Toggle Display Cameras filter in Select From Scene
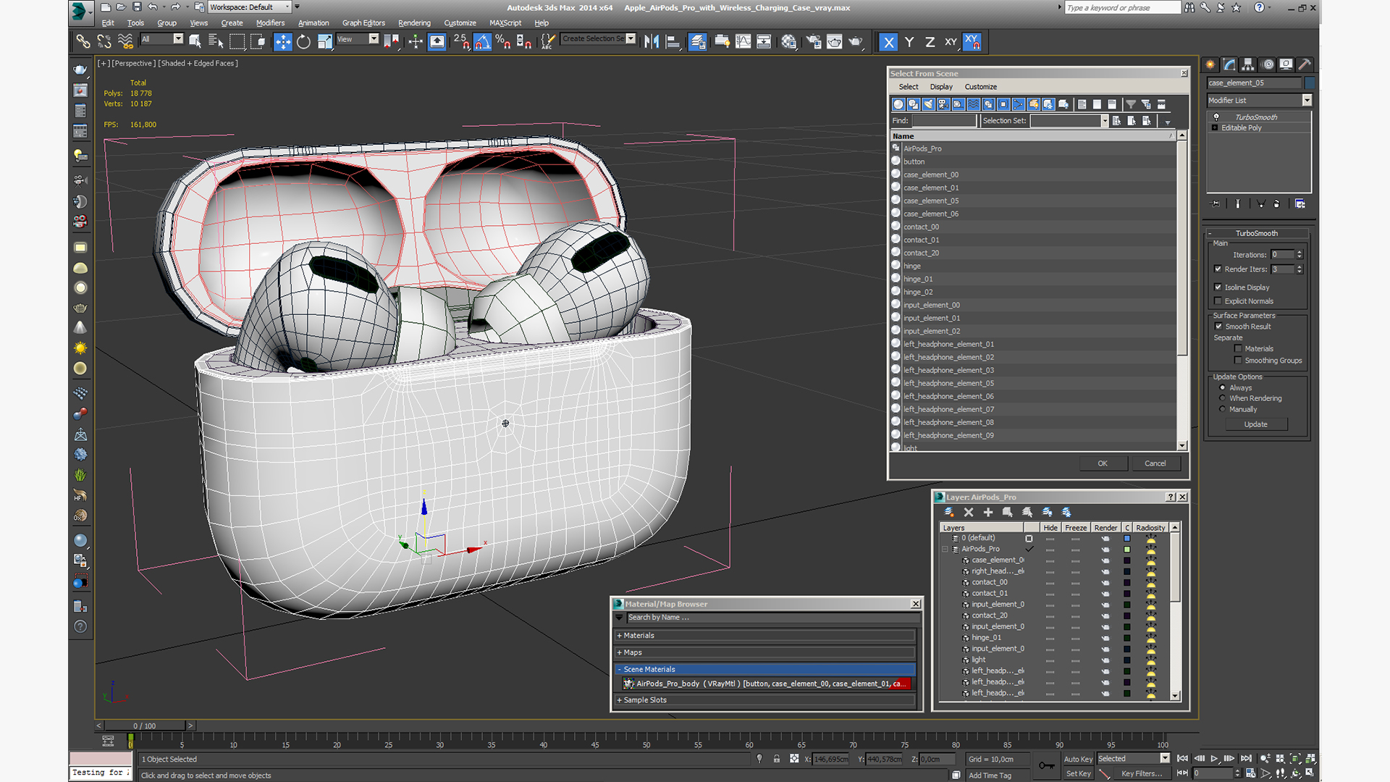This screenshot has width=1390, height=782. 943,104
